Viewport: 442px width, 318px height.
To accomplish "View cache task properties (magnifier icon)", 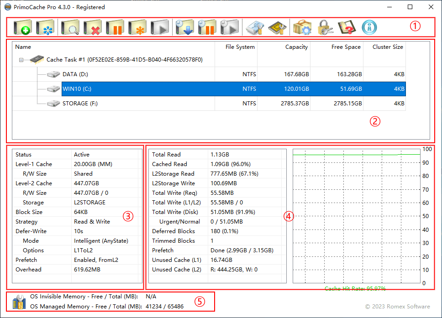I will click(x=70, y=27).
